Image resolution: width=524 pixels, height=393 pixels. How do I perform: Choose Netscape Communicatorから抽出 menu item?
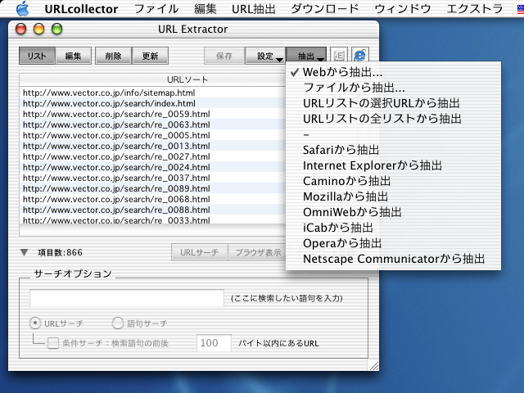(x=393, y=259)
